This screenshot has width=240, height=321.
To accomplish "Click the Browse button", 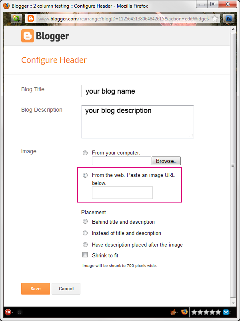I will [x=166, y=161].
